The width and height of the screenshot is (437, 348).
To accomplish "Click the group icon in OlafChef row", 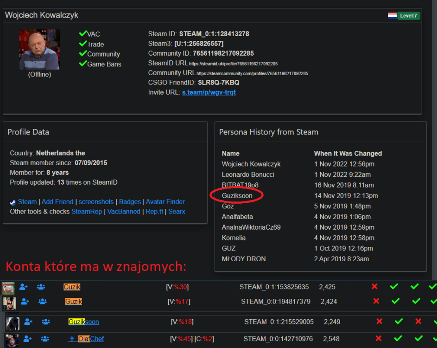I will (45, 339).
